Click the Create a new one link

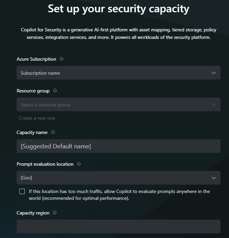37,118
